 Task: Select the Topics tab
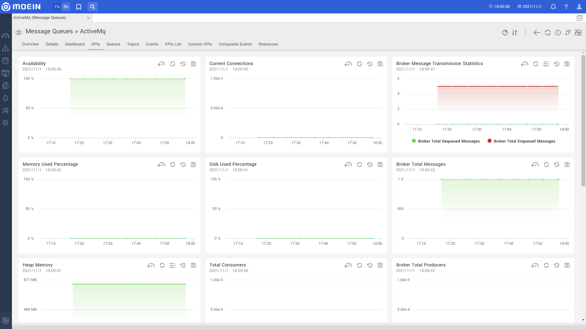tap(133, 44)
